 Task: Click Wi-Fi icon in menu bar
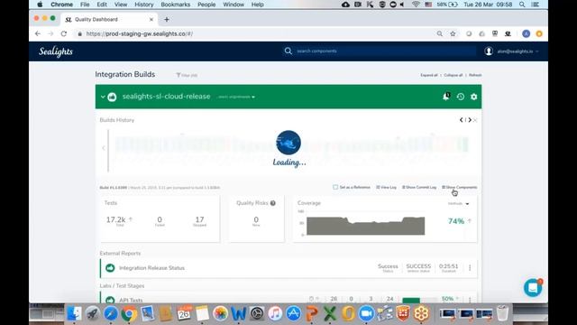tap(416, 5)
